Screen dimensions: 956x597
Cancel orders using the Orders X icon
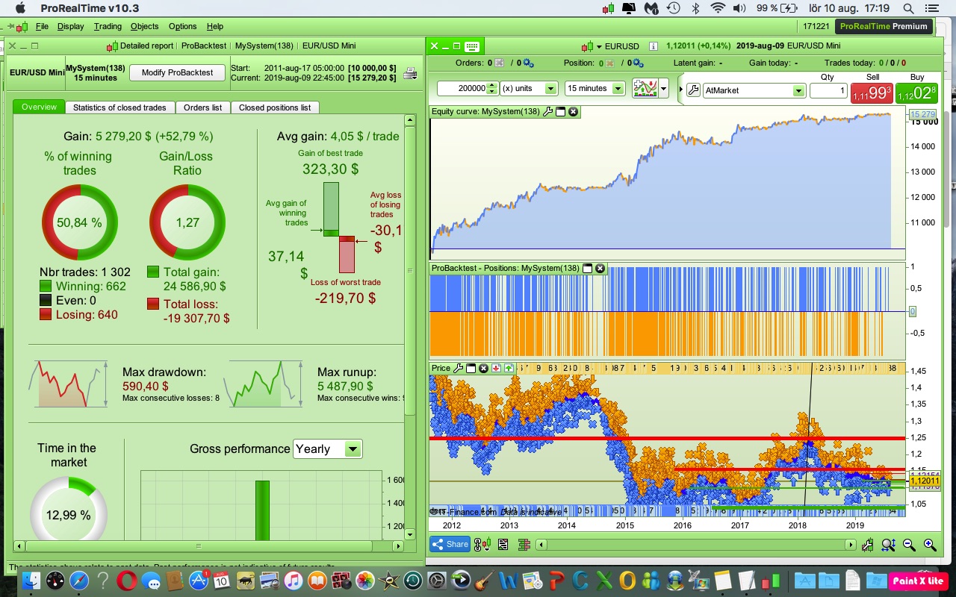tap(499, 63)
